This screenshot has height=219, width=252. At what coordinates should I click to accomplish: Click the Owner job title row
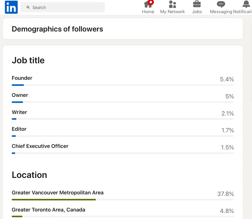click(20, 95)
